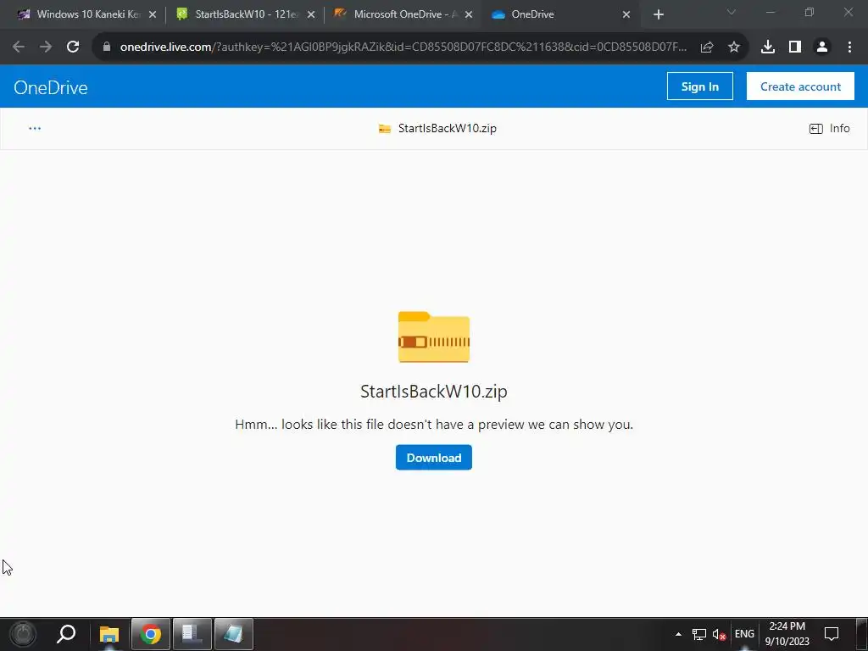Click the no preview message text
Screen dimensions: 868x651
(434, 425)
